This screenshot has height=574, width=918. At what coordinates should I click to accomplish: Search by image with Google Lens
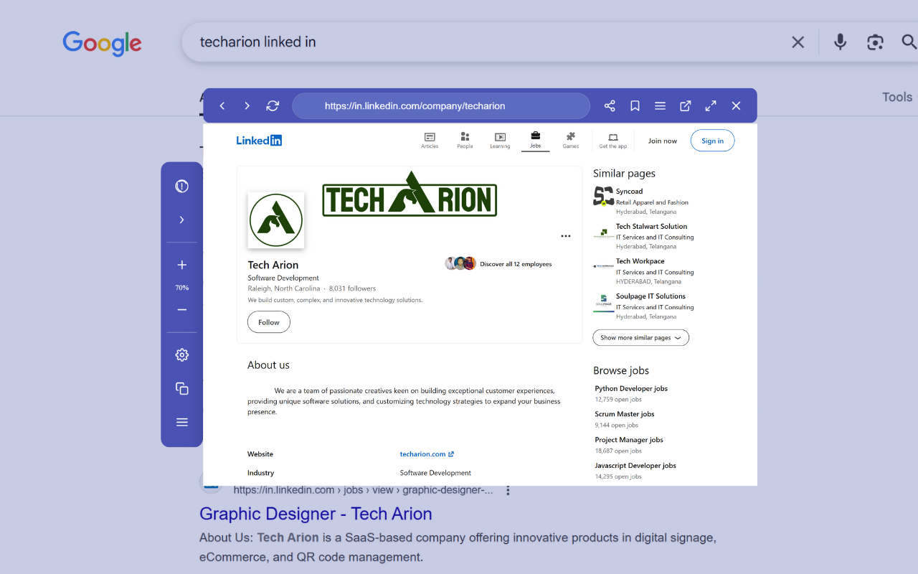tap(875, 42)
